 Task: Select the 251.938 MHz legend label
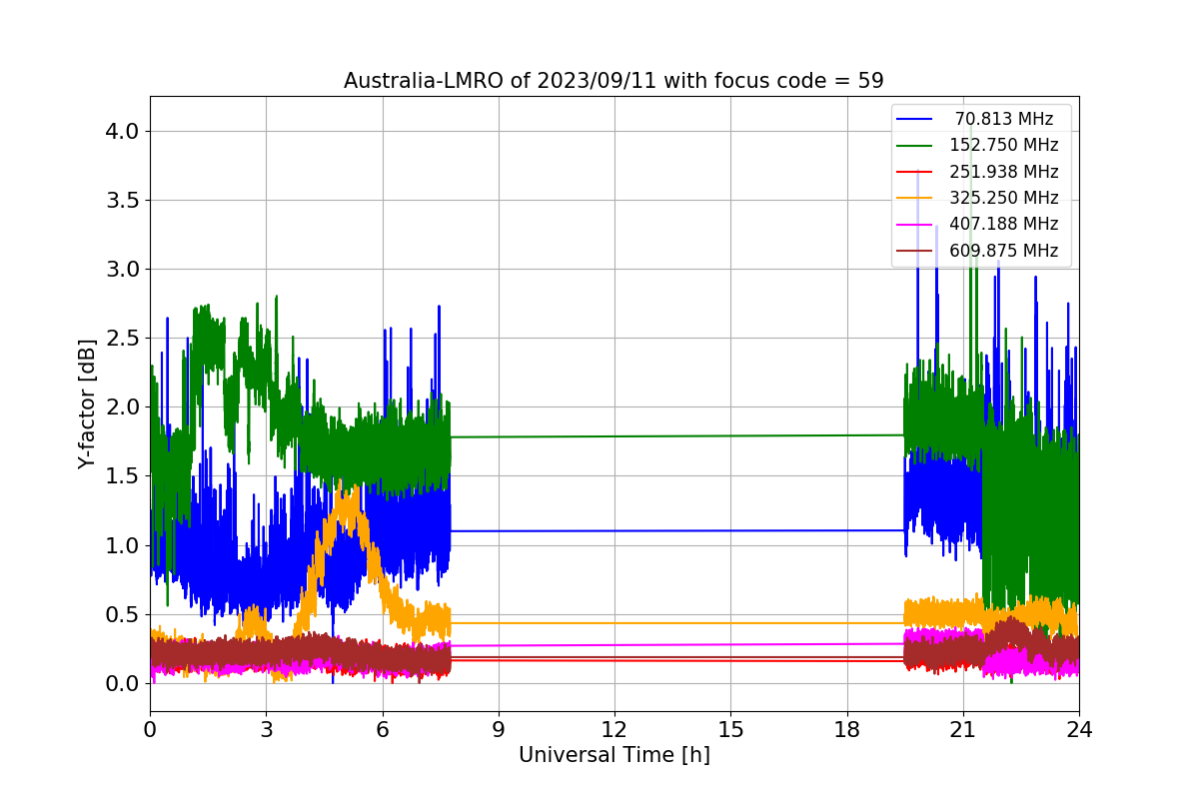[1003, 172]
